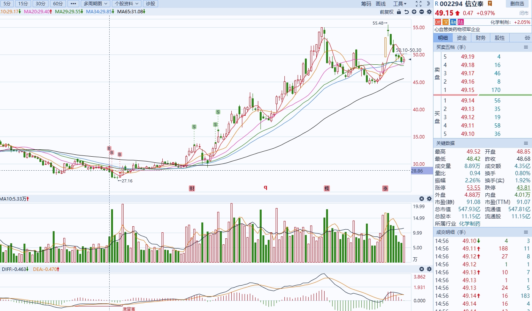The width and height of the screenshot is (532, 311).
Task: Open more periods via the three-dots button
Action: pos(73,4)
